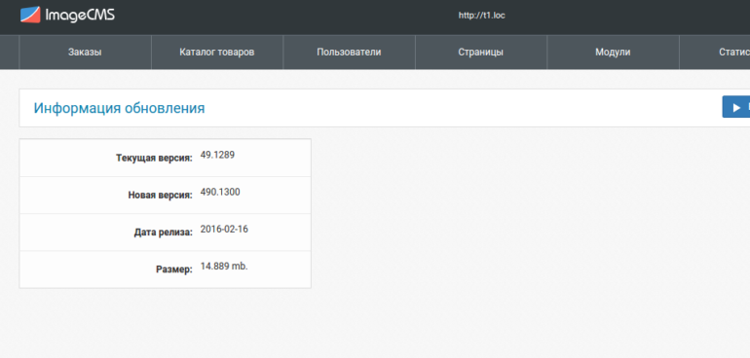Click the play arrow icon on blue button

(x=736, y=108)
